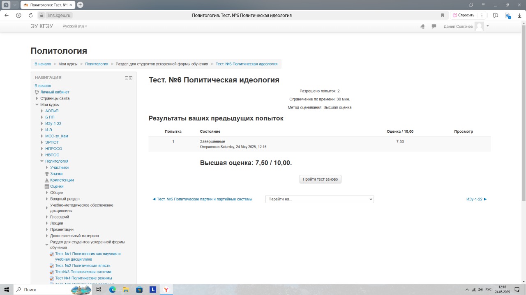Open the browser three-dot menu

click(482, 15)
